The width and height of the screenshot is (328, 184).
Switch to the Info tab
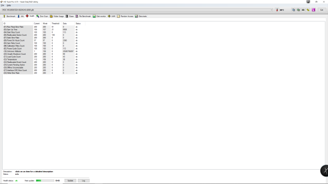pyautogui.click(x=20, y=16)
